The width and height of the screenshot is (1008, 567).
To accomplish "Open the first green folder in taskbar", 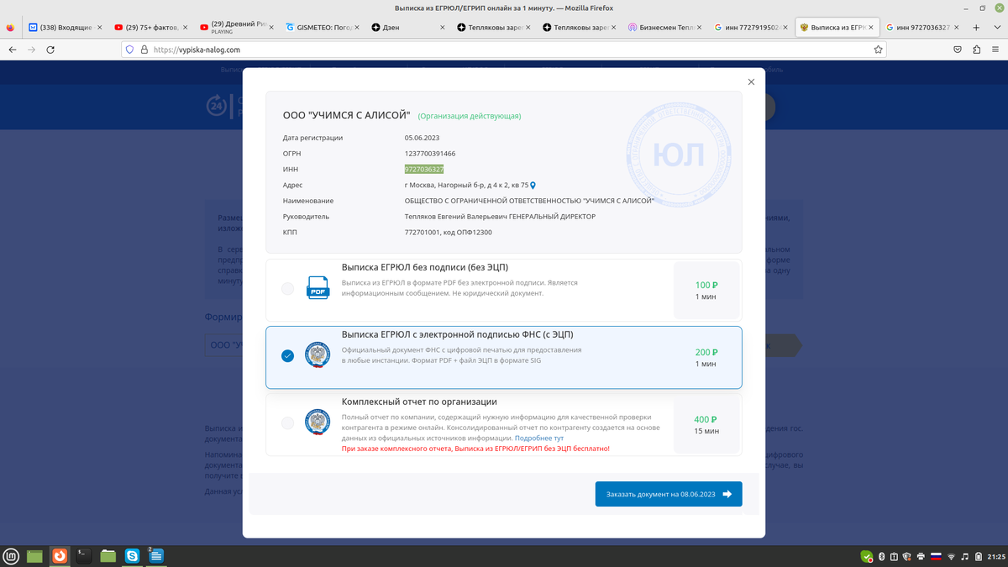I will [34, 556].
